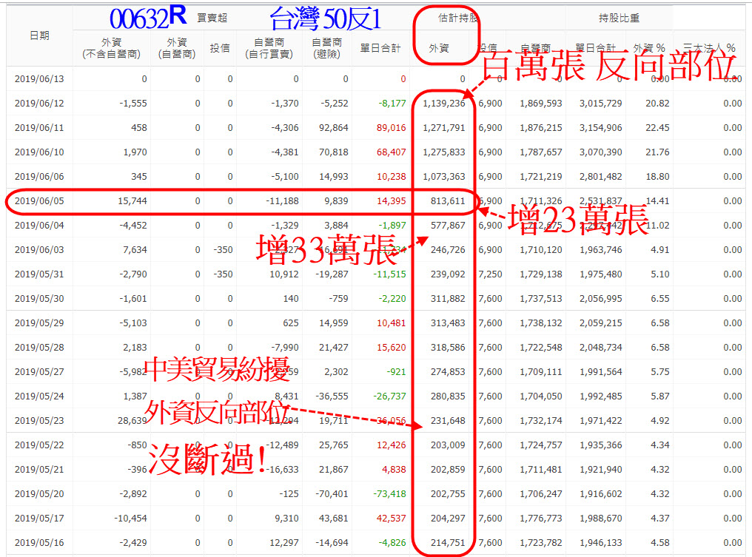Click the 自營商 (自行買賣) column header
Screen dimensions: 752x557
[269, 48]
